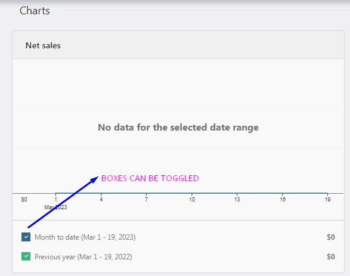Click the $0 y-axis label
The width and height of the screenshot is (350, 276).
(x=24, y=200)
